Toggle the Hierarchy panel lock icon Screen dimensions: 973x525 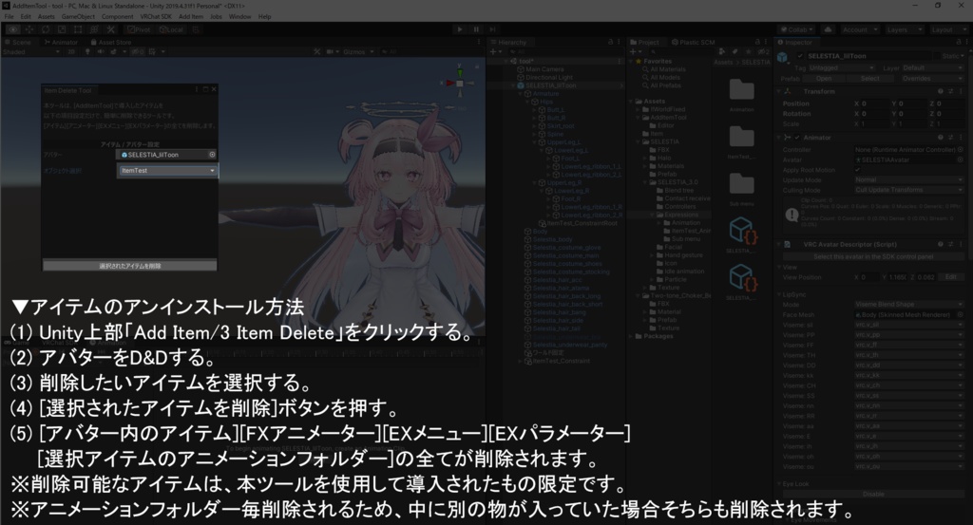[611, 42]
